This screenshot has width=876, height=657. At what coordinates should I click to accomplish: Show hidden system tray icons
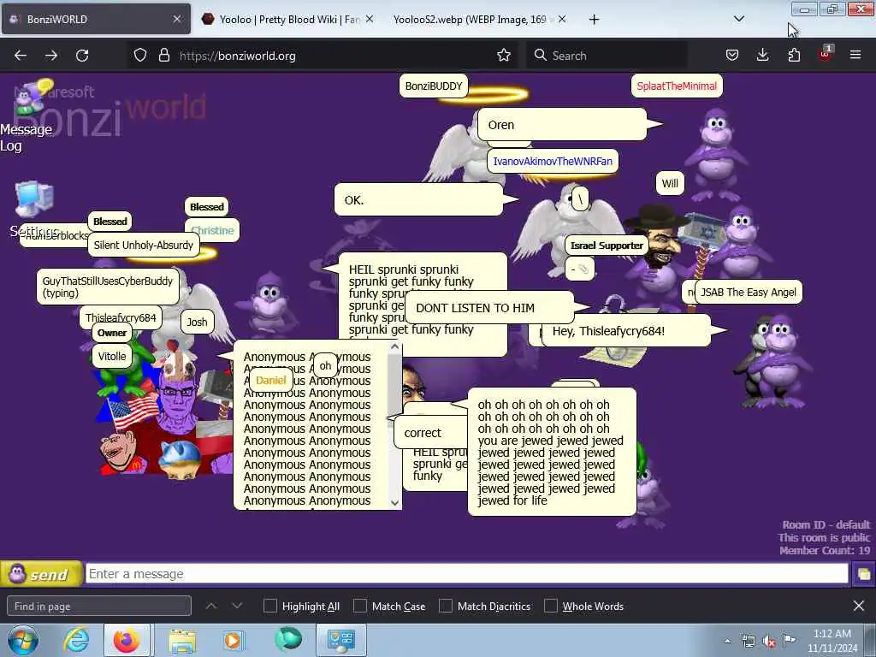click(x=727, y=641)
